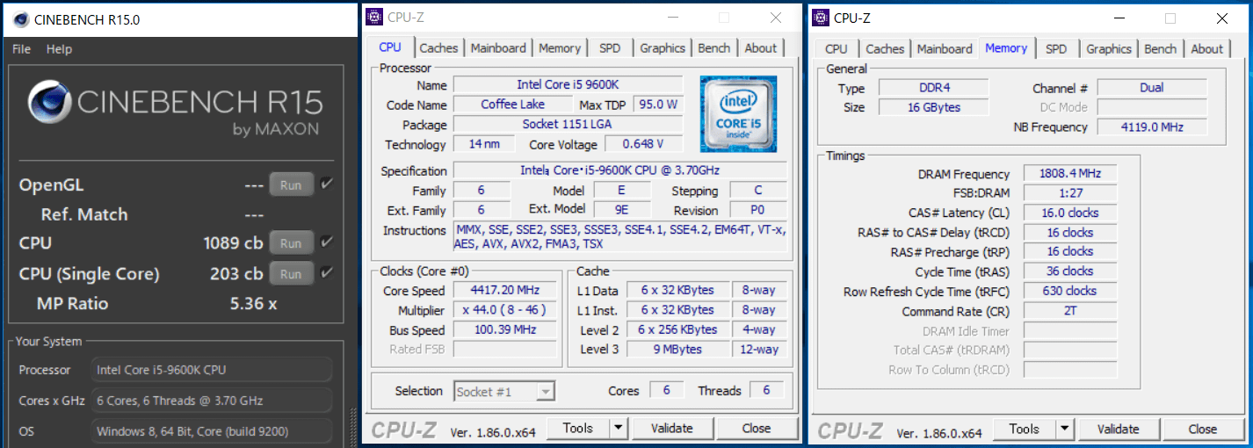
Task: Click the 1089 cb CPU score
Action: [233, 243]
